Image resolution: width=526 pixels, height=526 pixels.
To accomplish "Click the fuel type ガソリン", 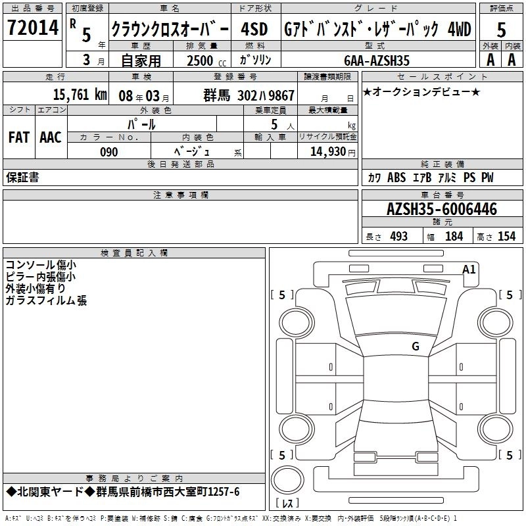I will point(255,60).
